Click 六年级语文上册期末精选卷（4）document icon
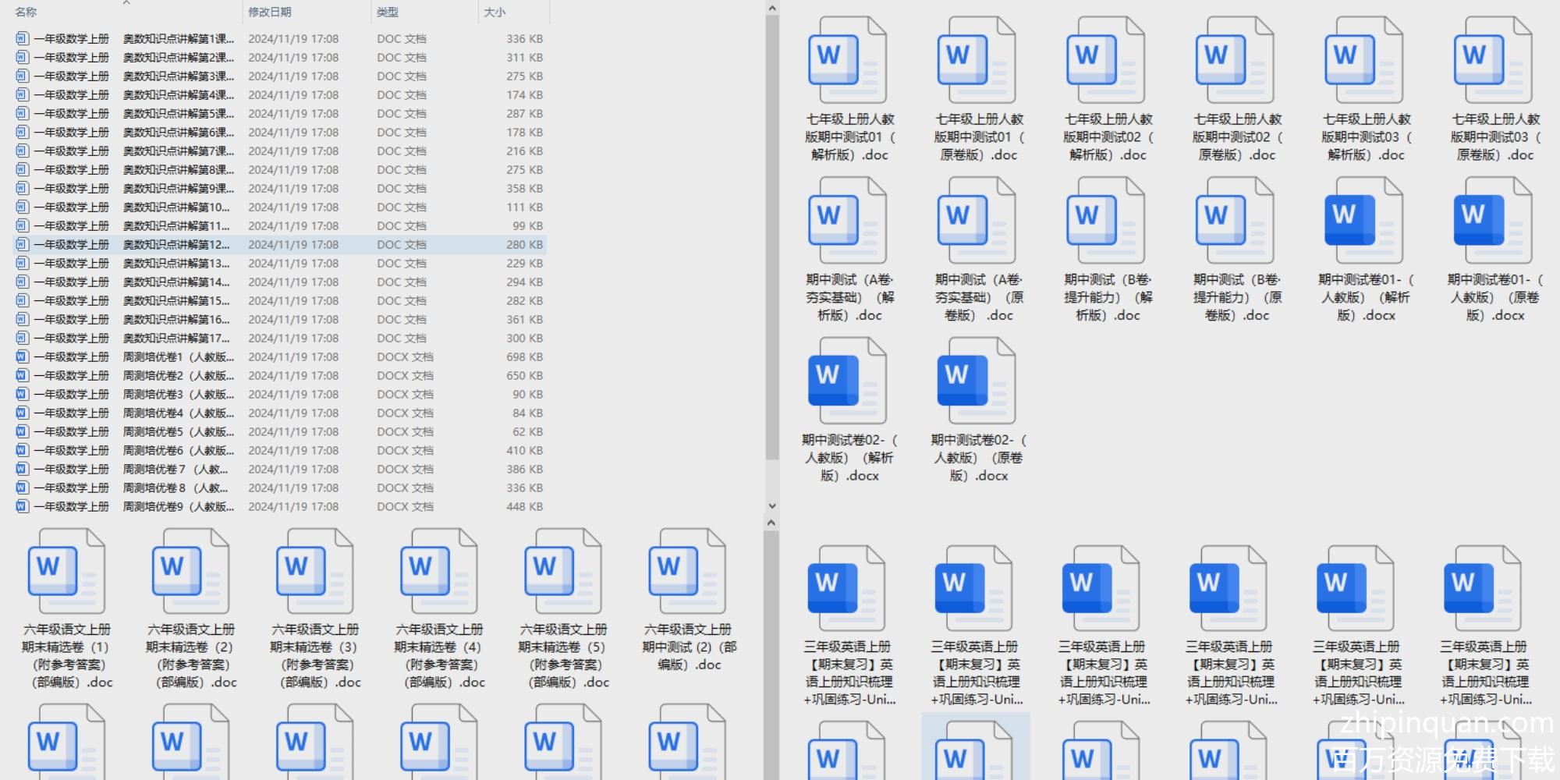 (438, 572)
